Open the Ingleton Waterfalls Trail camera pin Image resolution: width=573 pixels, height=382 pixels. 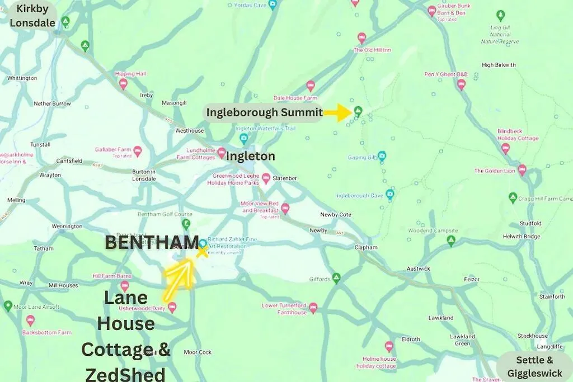click(244, 138)
